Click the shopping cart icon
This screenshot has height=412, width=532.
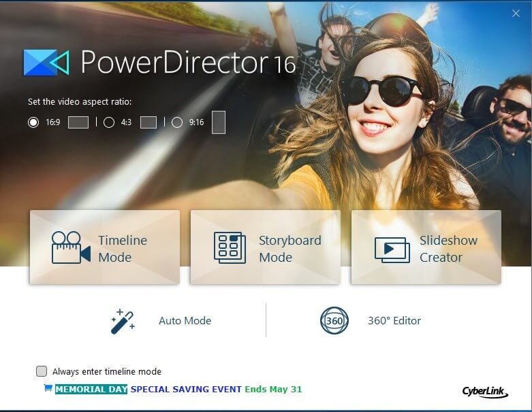click(x=48, y=388)
